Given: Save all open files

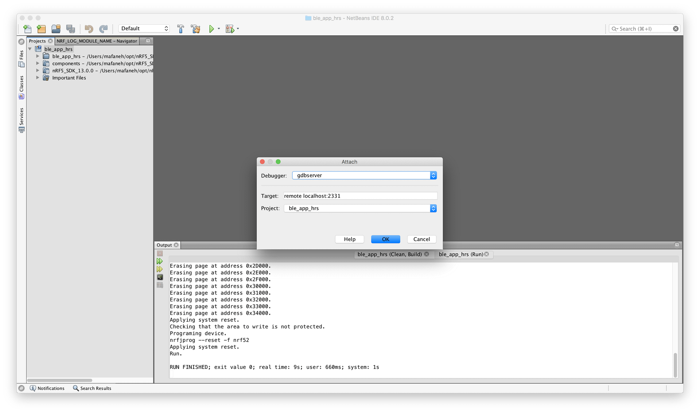Looking at the screenshot, I should click(70, 29).
